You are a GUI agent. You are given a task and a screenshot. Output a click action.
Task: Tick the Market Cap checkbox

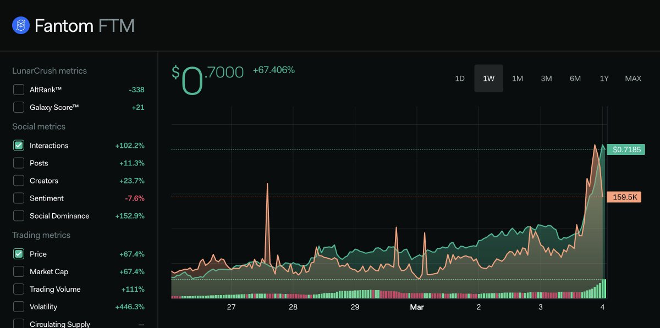pyautogui.click(x=19, y=271)
